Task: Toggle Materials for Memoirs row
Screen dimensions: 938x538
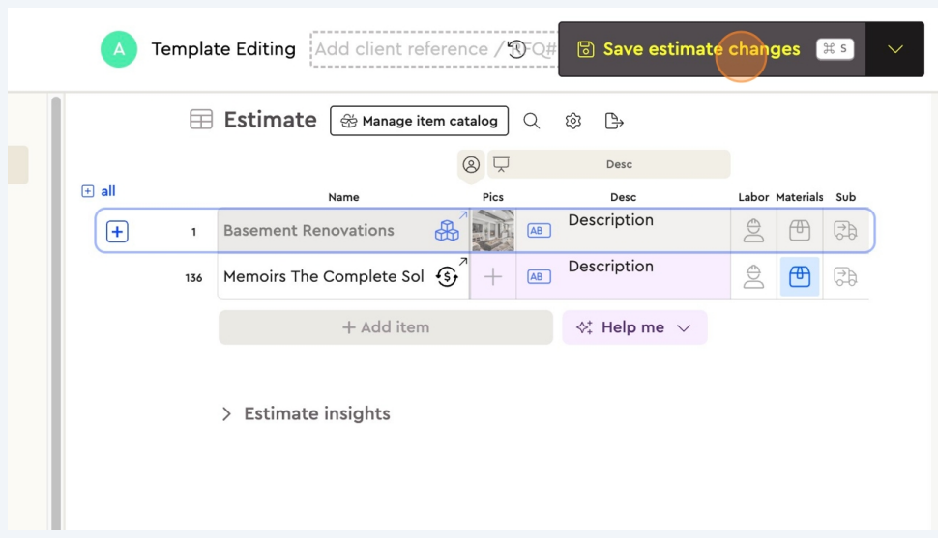Action: pyautogui.click(x=800, y=277)
